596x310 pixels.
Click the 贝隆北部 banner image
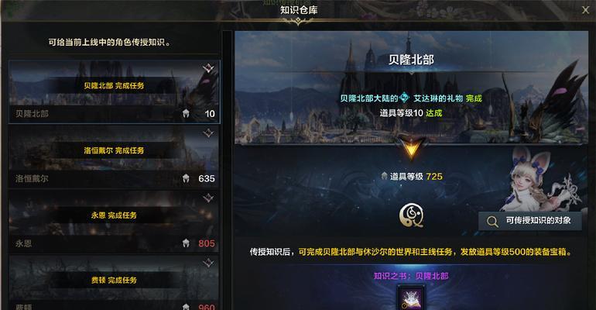click(x=411, y=88)
